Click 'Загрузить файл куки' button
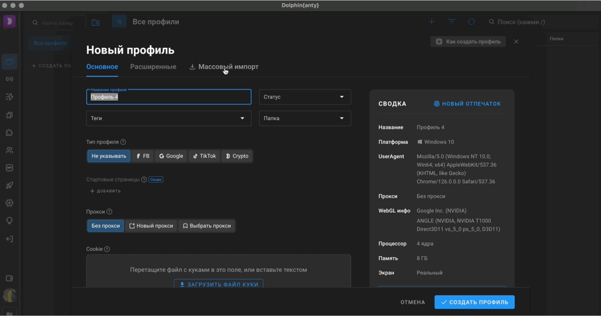This screenshot has height=316, width=601. (x=219, y=284)
